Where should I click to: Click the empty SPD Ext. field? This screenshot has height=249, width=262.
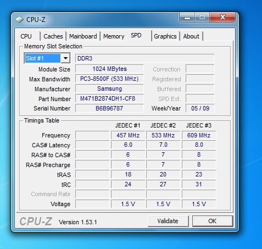point(200,98)
